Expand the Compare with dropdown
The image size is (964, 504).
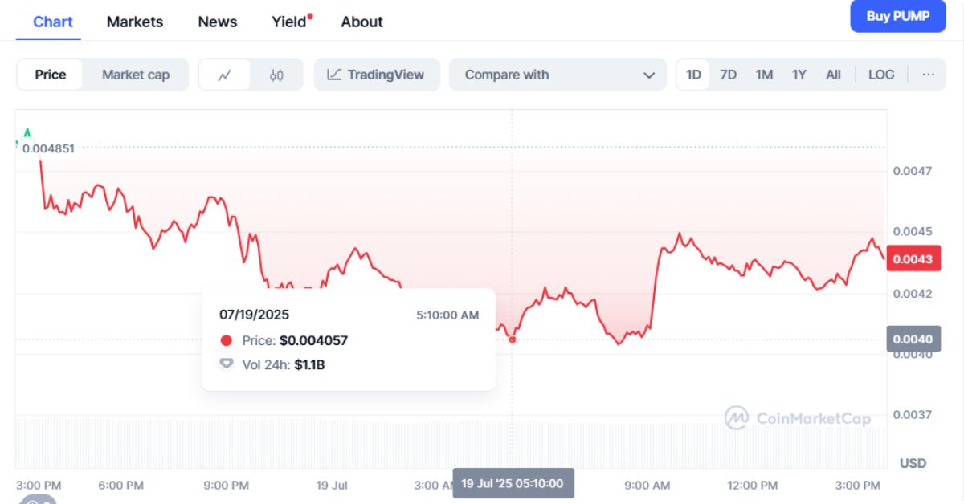[x=558, y=75]
